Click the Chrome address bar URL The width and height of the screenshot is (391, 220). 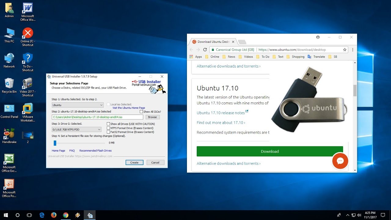pyautogui.click(x=292, y=50)
